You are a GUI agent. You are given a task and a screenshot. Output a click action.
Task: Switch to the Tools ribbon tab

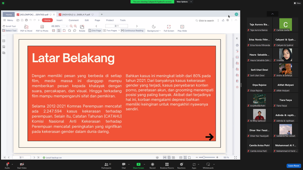(x=123, y=20)
